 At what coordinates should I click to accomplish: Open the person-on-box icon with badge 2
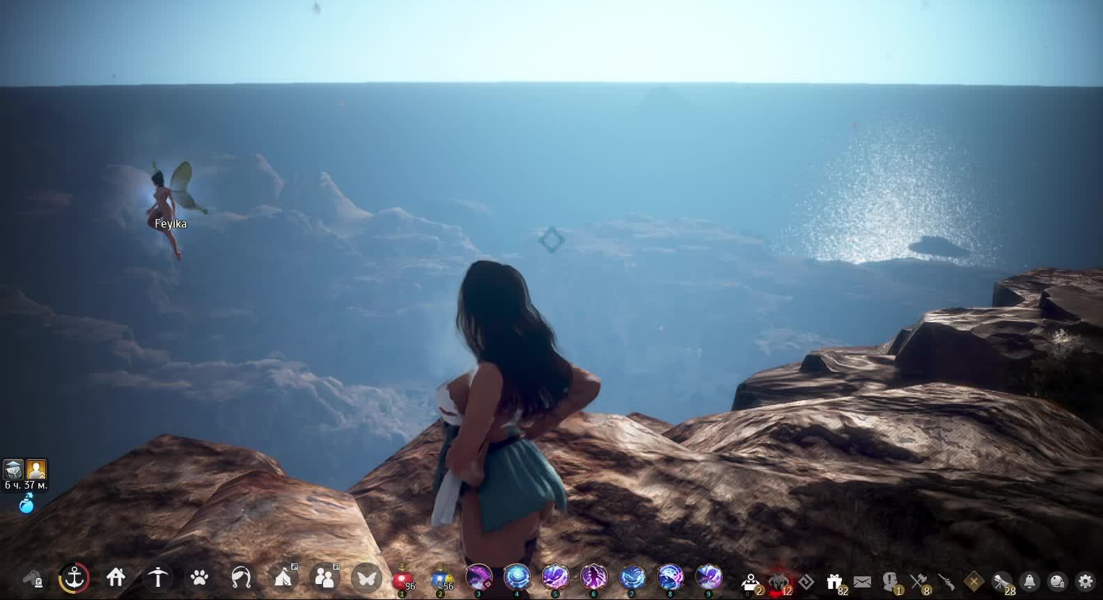751,582
